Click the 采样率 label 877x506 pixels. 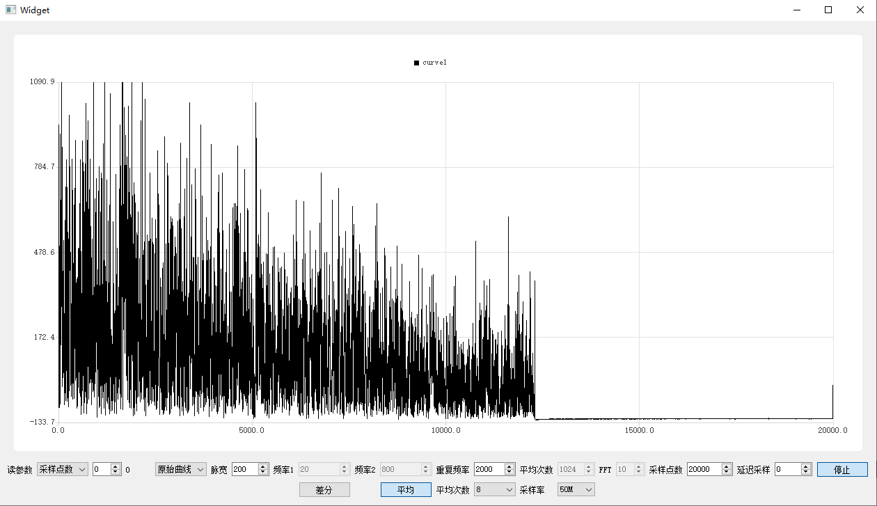532,490
